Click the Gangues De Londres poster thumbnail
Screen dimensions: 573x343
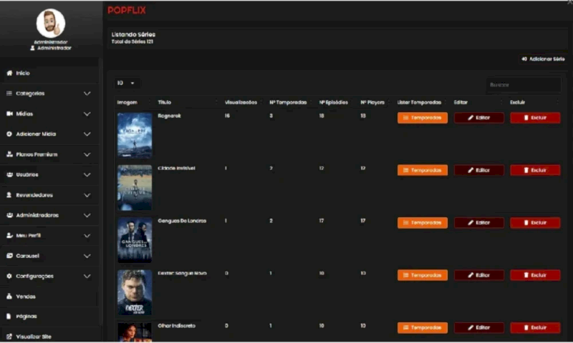coord(135,240)
